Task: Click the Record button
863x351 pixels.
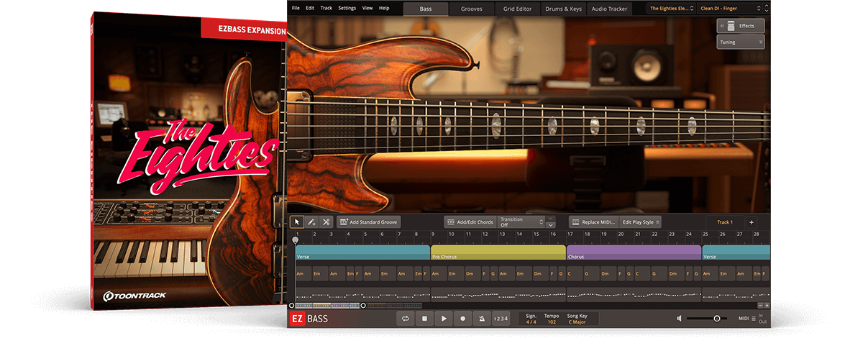Action: tap(463, 318)
